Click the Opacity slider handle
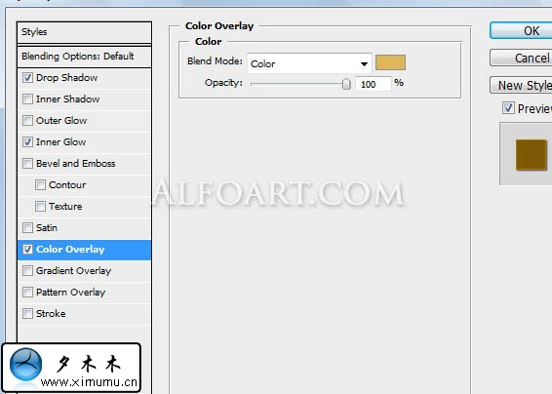 [x=346, y=84]
